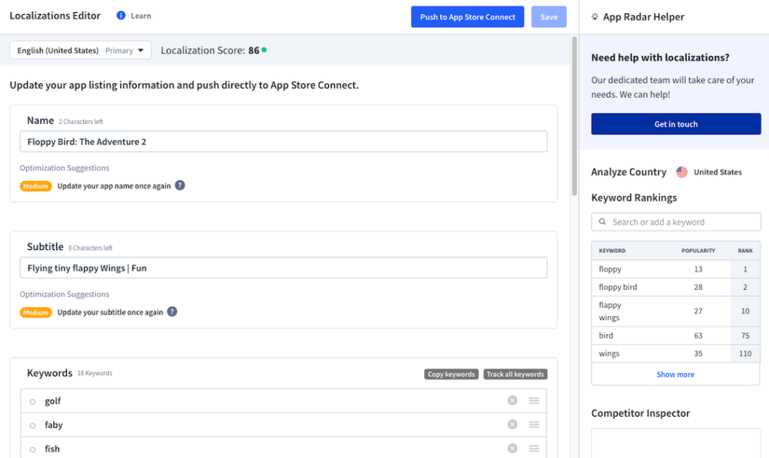Click the Search or add a keyword field
Viewport: 769px width, 458px height.
pyautogui.click(x=676, y=222)
